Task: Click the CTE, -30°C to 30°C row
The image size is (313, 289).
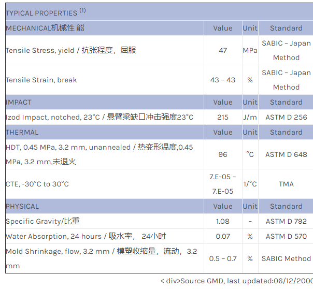Action: tap(37, 184)
